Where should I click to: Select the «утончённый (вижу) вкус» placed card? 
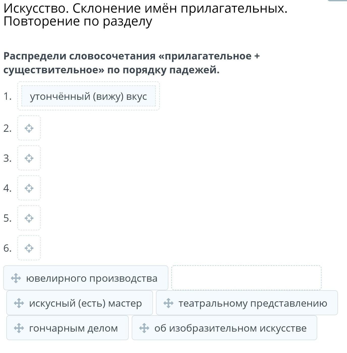tap(89, 96)
